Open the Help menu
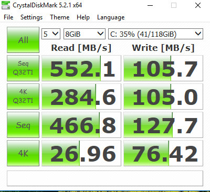This screenshot has height=192, width=210. (x=83, y=17)
